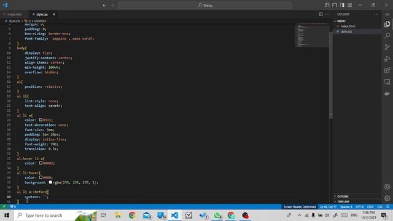Toggle secondary side bar layout button
Viewport: 393px width, 221px height.
(x=342, y=6)
